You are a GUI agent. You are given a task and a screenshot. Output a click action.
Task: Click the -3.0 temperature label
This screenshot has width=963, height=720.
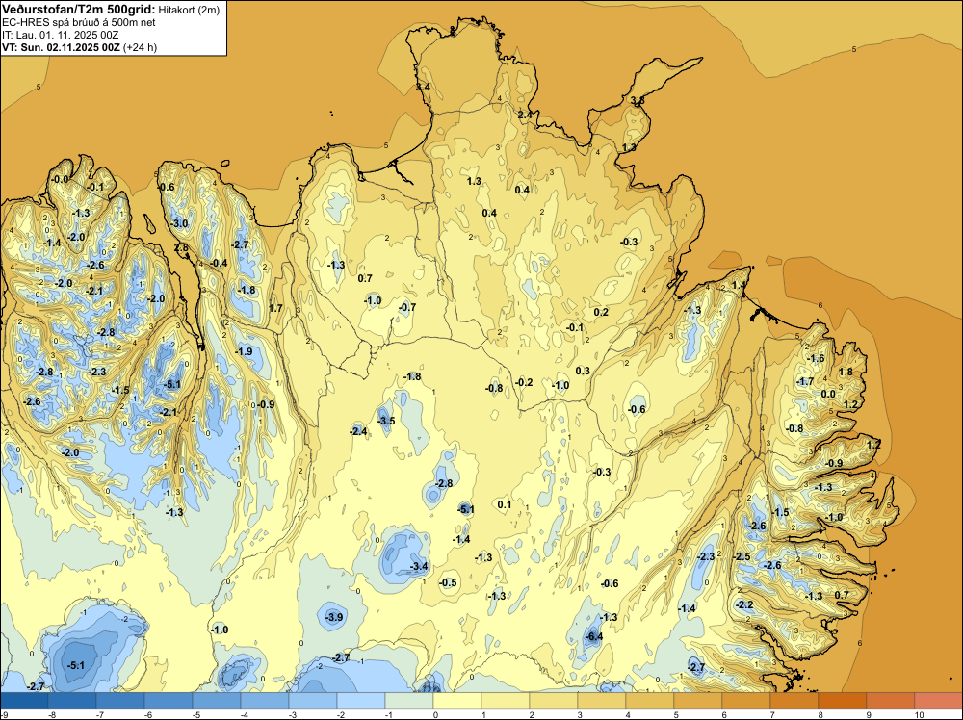click(x=179, y=223)
